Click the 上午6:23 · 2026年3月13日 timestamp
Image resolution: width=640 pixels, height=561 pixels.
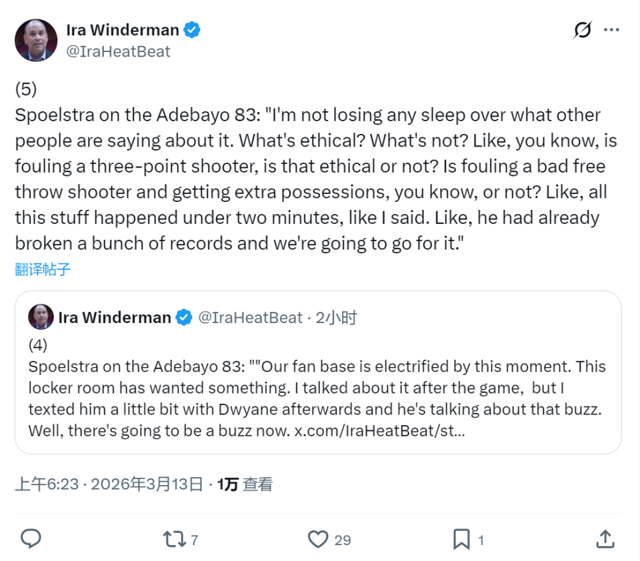109,484
